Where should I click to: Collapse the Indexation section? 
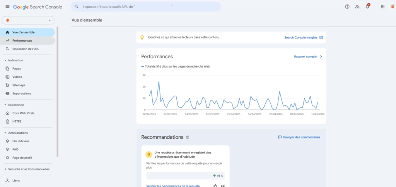pyautogui.click(x=5, y=61)
